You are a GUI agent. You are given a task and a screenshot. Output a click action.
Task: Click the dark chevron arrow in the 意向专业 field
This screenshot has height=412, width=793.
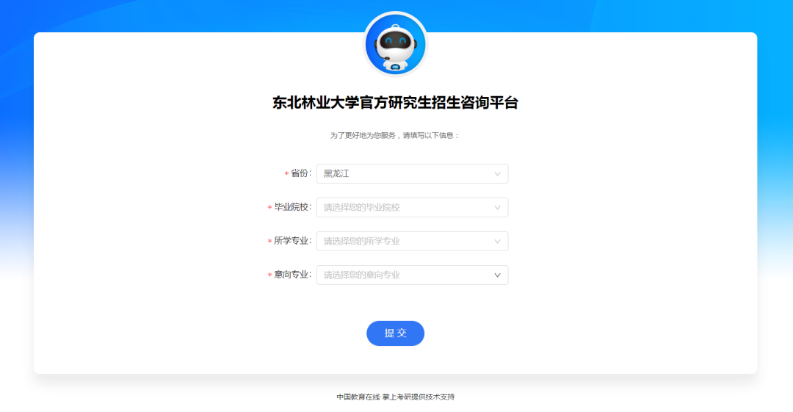coord(497,275)
